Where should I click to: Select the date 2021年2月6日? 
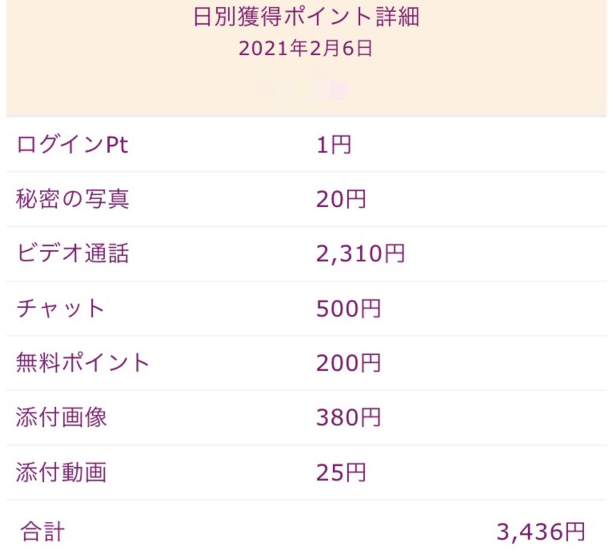point(306,48)
